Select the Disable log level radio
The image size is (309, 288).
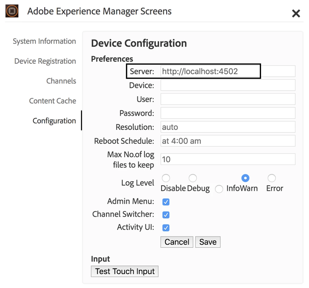tap(166, 178)
